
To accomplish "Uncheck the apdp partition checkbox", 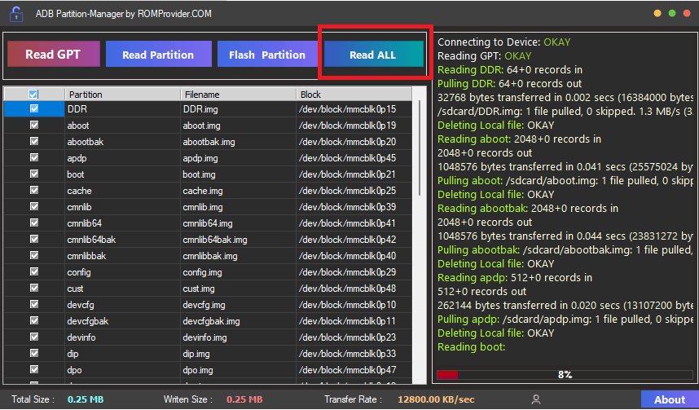I will pos(34,157).
